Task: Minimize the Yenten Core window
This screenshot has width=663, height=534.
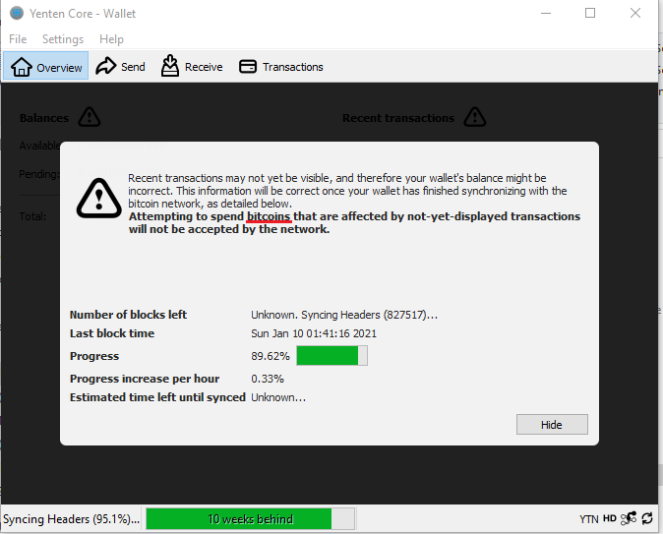Action: 546,13
